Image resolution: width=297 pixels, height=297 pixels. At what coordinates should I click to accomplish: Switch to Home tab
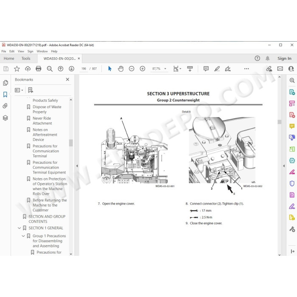click(9, 59)
